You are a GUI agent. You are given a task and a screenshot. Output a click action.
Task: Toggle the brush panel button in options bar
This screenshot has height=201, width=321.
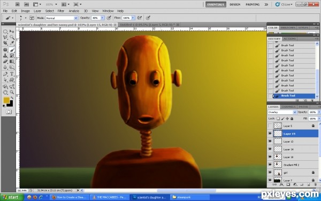(32, 18)
